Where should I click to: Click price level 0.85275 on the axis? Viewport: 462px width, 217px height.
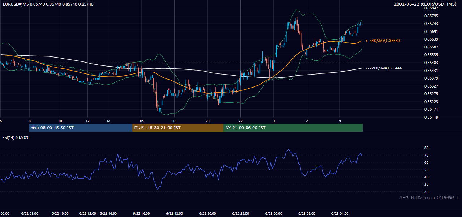click(431, 94)
